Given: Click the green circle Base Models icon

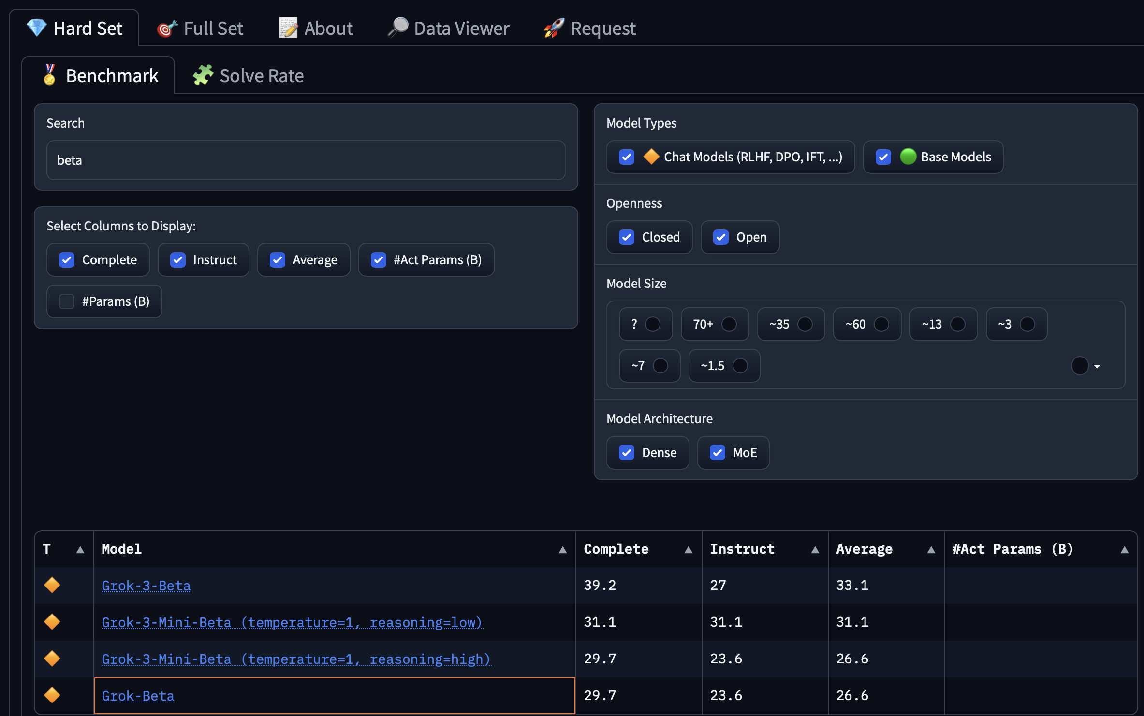Looking at the screenshot, I should click(x=908, y=157).
